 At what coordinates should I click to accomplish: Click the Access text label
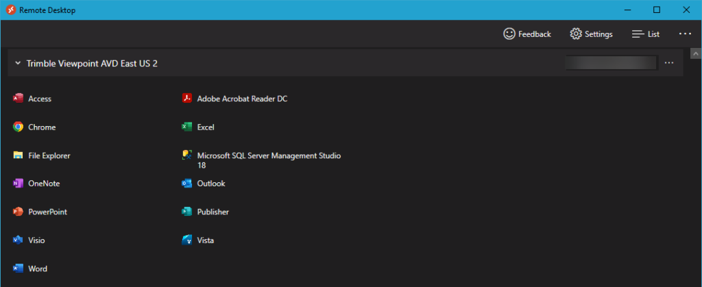[40, 99]
